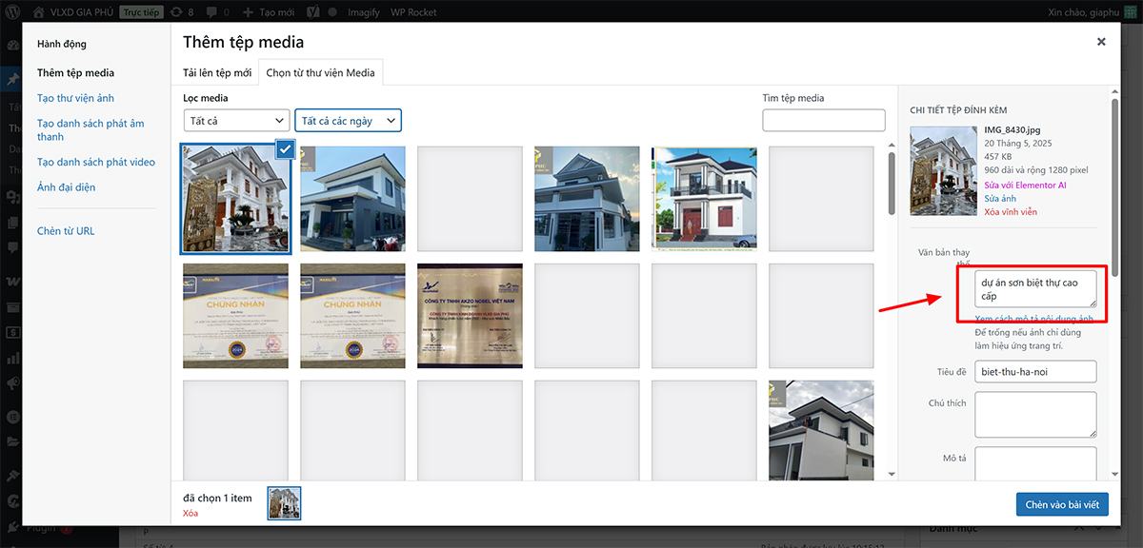Close the media dialog with X icon
The width and height of the screenshot is (1143, 548).
coord(1101,42)
